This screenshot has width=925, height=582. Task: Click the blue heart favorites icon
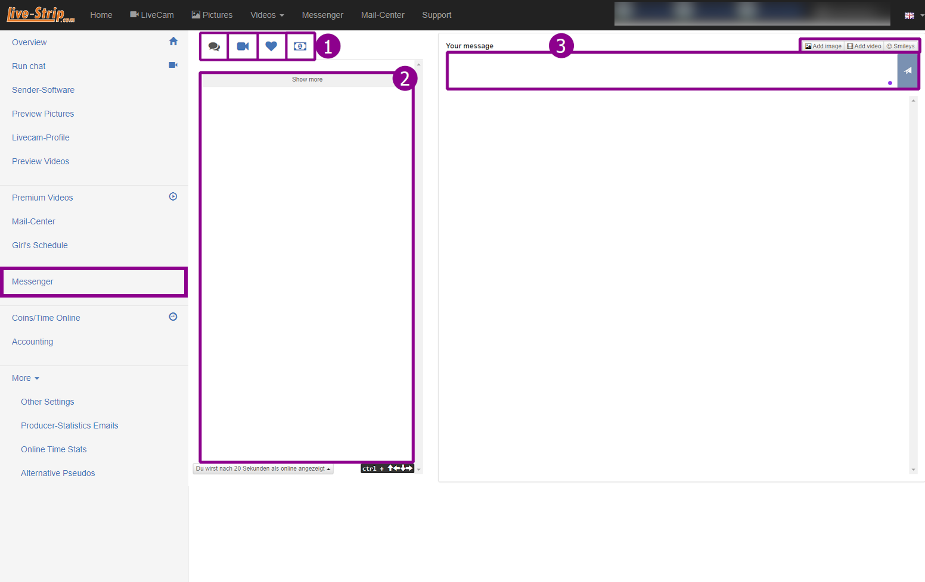271,46
